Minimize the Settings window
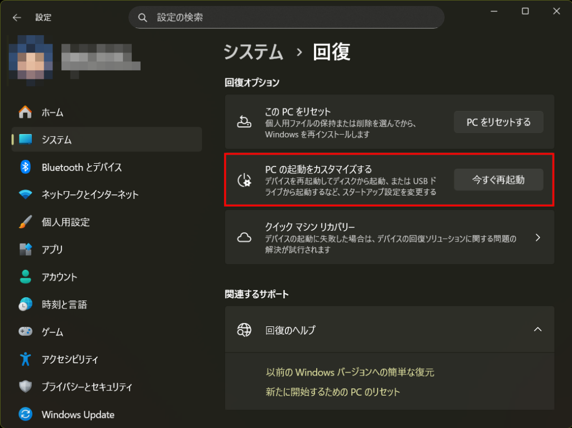 pos(494,11)
